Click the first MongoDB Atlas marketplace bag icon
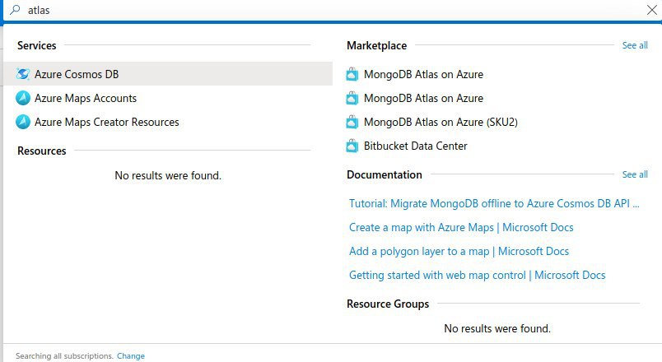This screenshot has width=662, height=362. (352, 74)
